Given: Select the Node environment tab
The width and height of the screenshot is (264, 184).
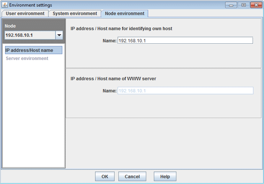Looking at the screenshot, I should click(125, 13).
